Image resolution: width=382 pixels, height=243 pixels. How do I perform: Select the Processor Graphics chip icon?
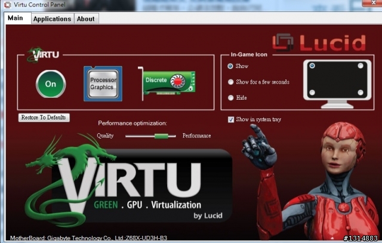(x=103, y=84)
